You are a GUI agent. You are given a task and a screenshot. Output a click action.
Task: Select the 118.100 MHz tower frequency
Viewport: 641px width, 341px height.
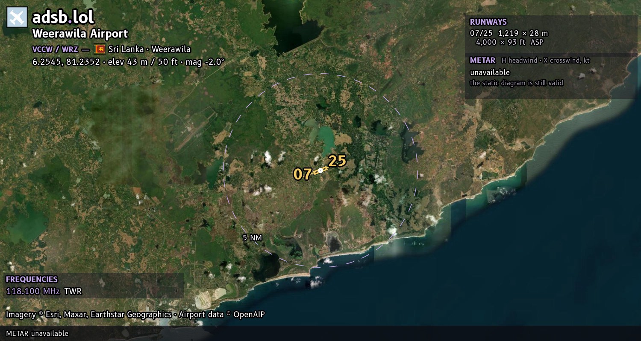(x=33, y=292)
